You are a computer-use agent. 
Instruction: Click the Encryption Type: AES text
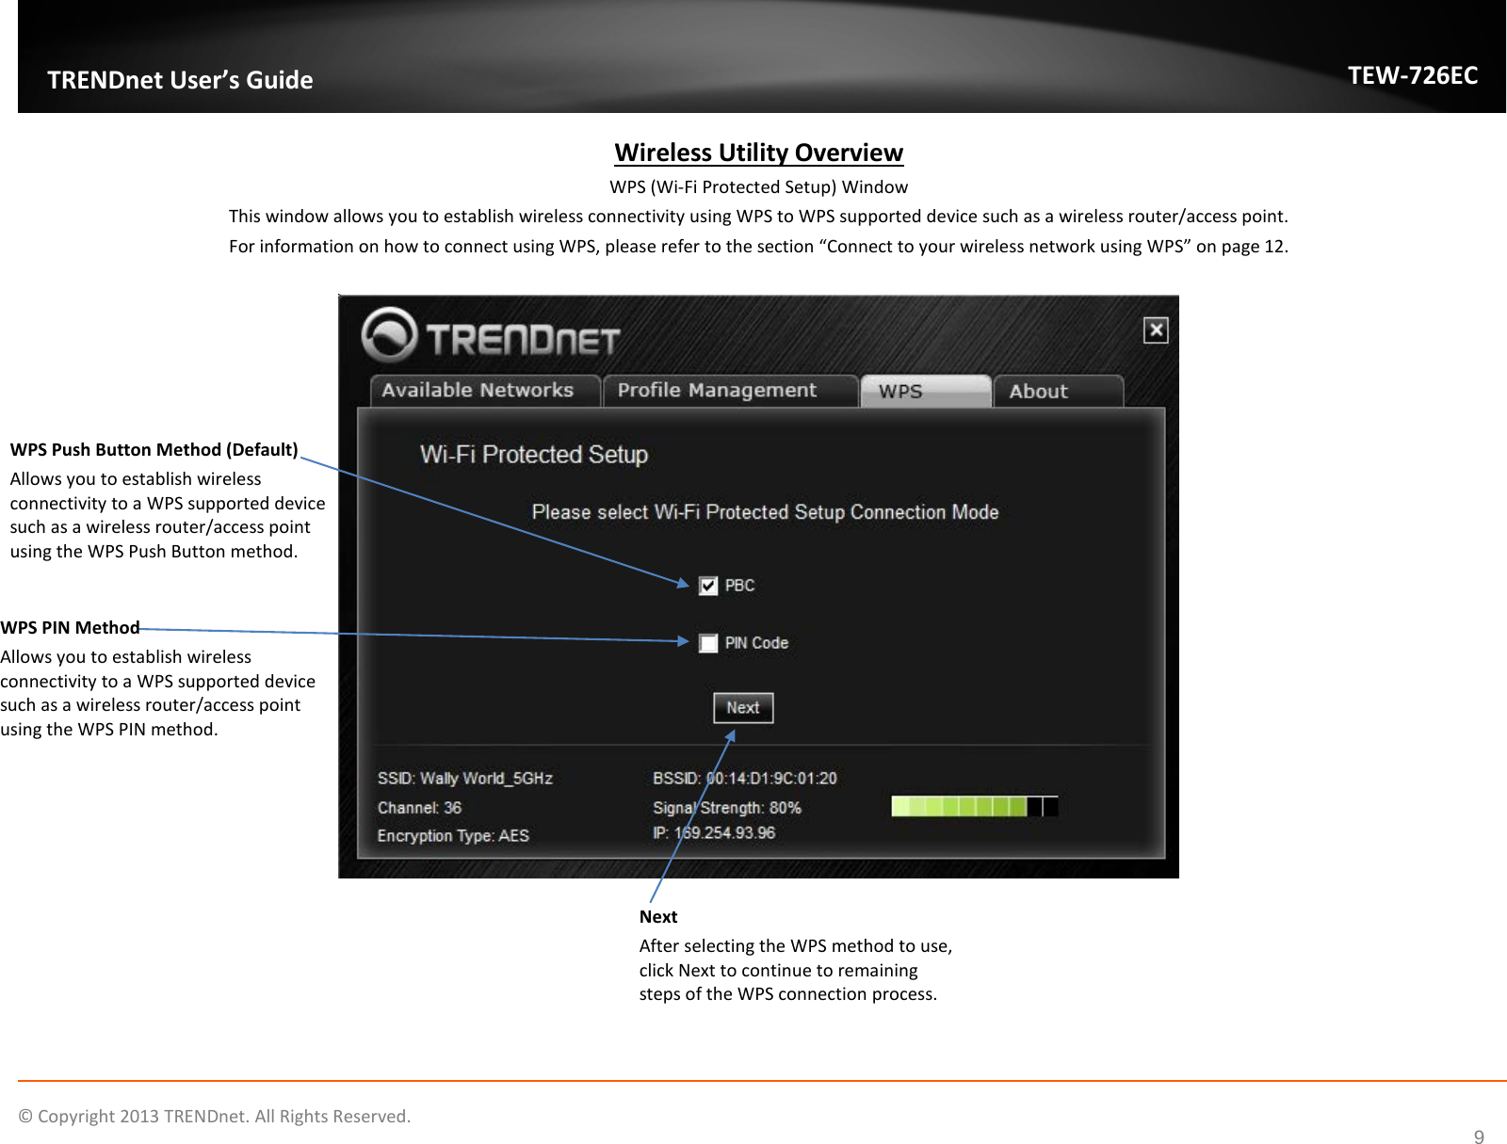click(x=453, y=836)
